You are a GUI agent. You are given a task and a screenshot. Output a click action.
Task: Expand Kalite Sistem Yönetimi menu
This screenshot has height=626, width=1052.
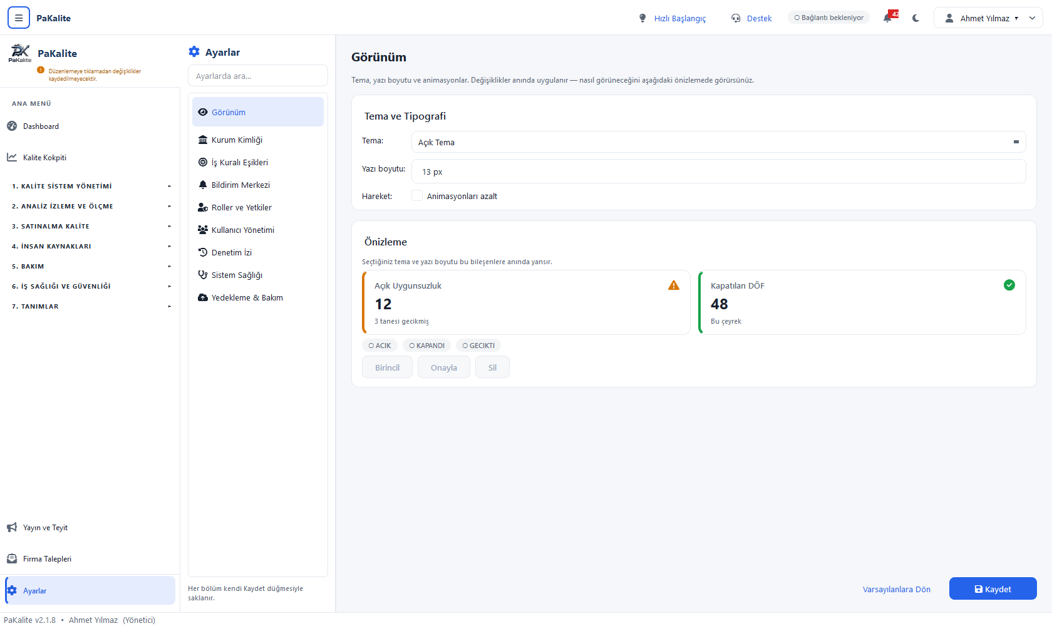pos(91,186)
